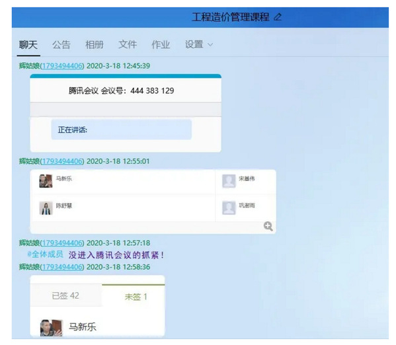Viewport: 396px width, 345px height.
Task: Click the 正在讲话 field in image
Action: [x=121, y=130]
